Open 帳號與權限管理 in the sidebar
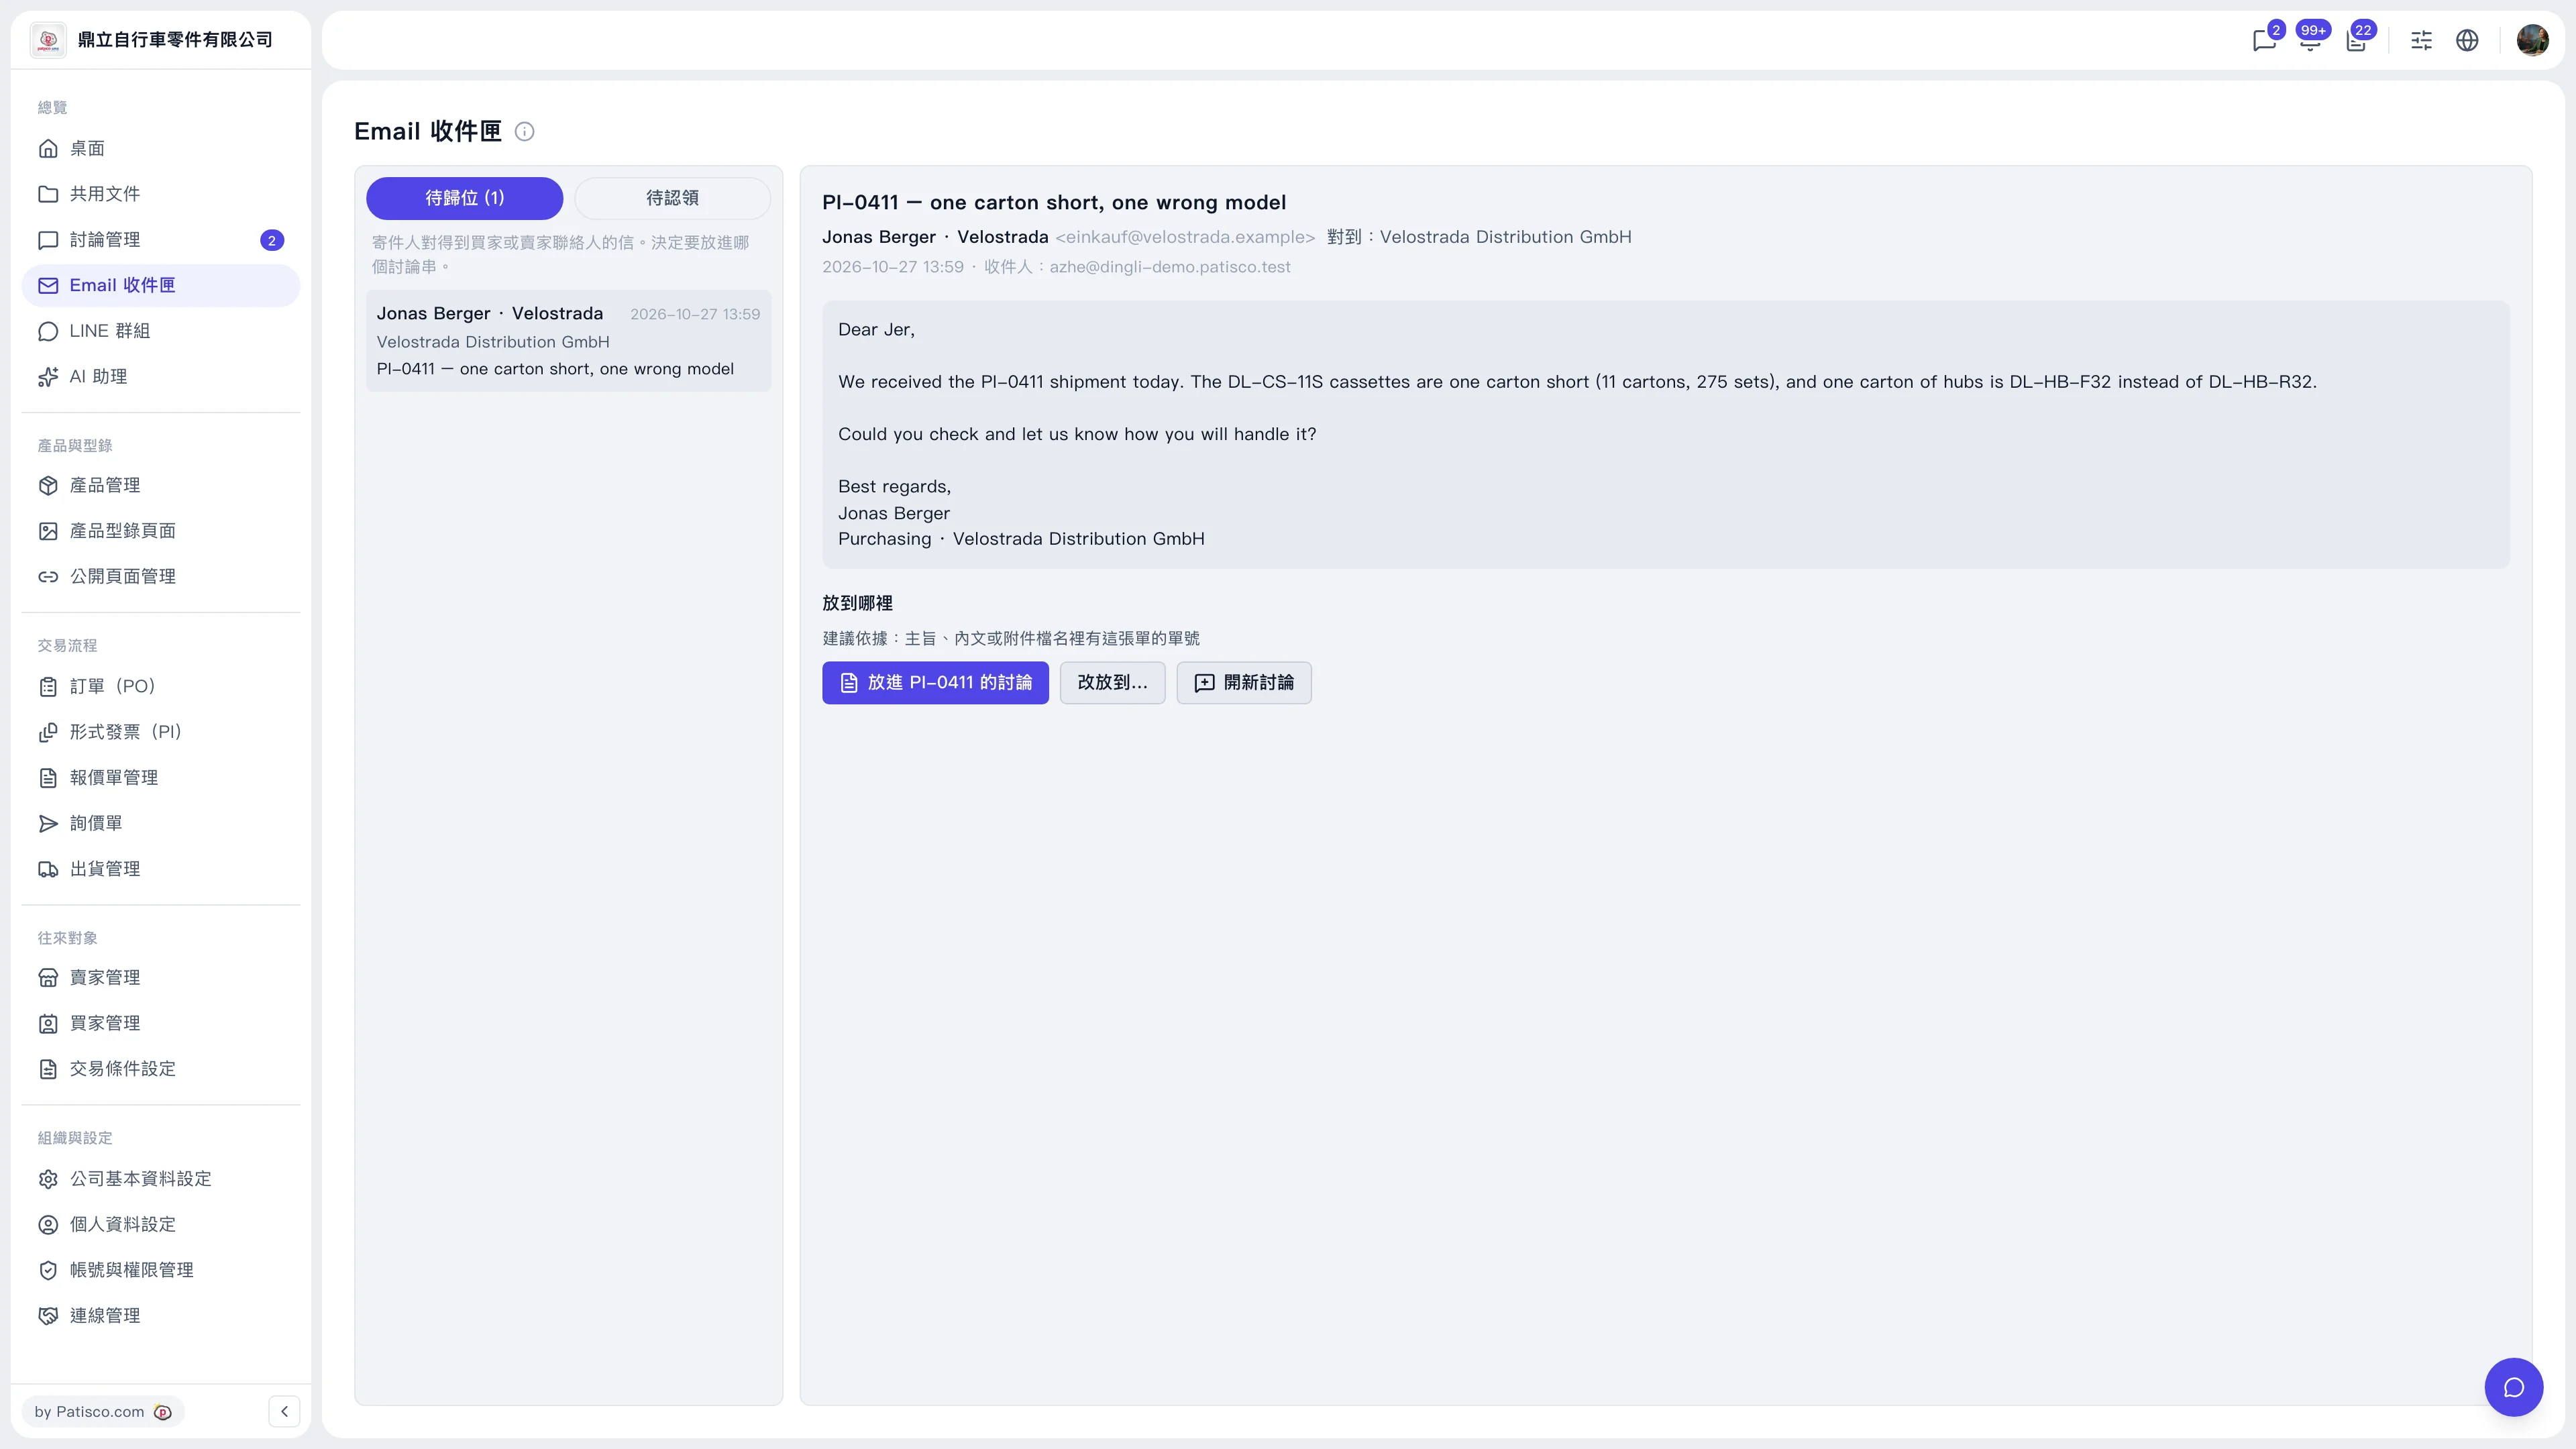 [161, 1270]
